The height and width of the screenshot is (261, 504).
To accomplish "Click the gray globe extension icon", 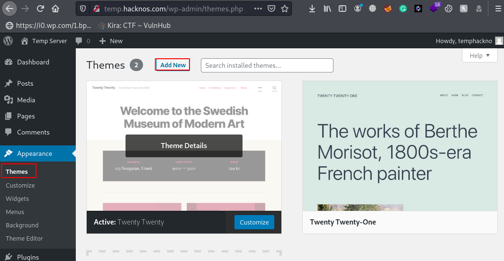I will point(372,9).
